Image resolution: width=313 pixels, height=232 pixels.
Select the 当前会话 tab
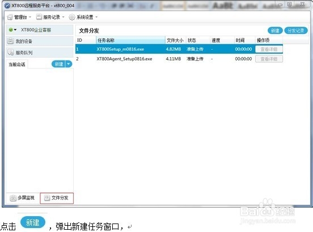(17, 65)
